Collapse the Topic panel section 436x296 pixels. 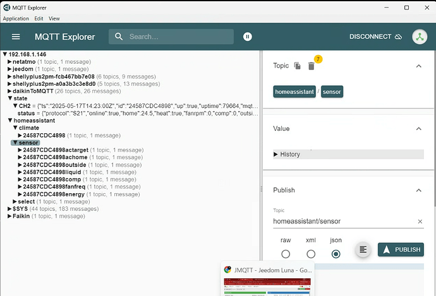click(x=418, y=66)
